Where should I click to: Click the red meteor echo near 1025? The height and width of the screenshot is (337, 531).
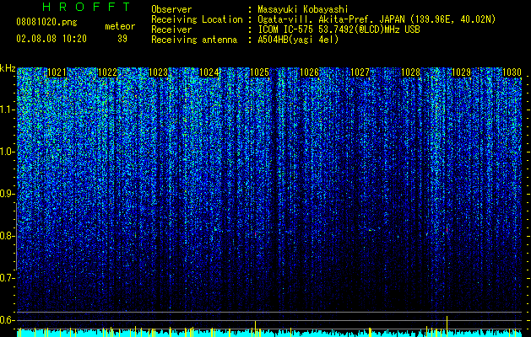coord(255,233)
